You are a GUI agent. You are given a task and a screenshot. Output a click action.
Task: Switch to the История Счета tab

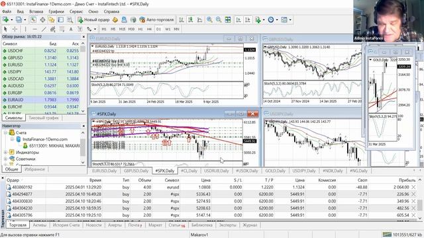[x=66, y=225]
